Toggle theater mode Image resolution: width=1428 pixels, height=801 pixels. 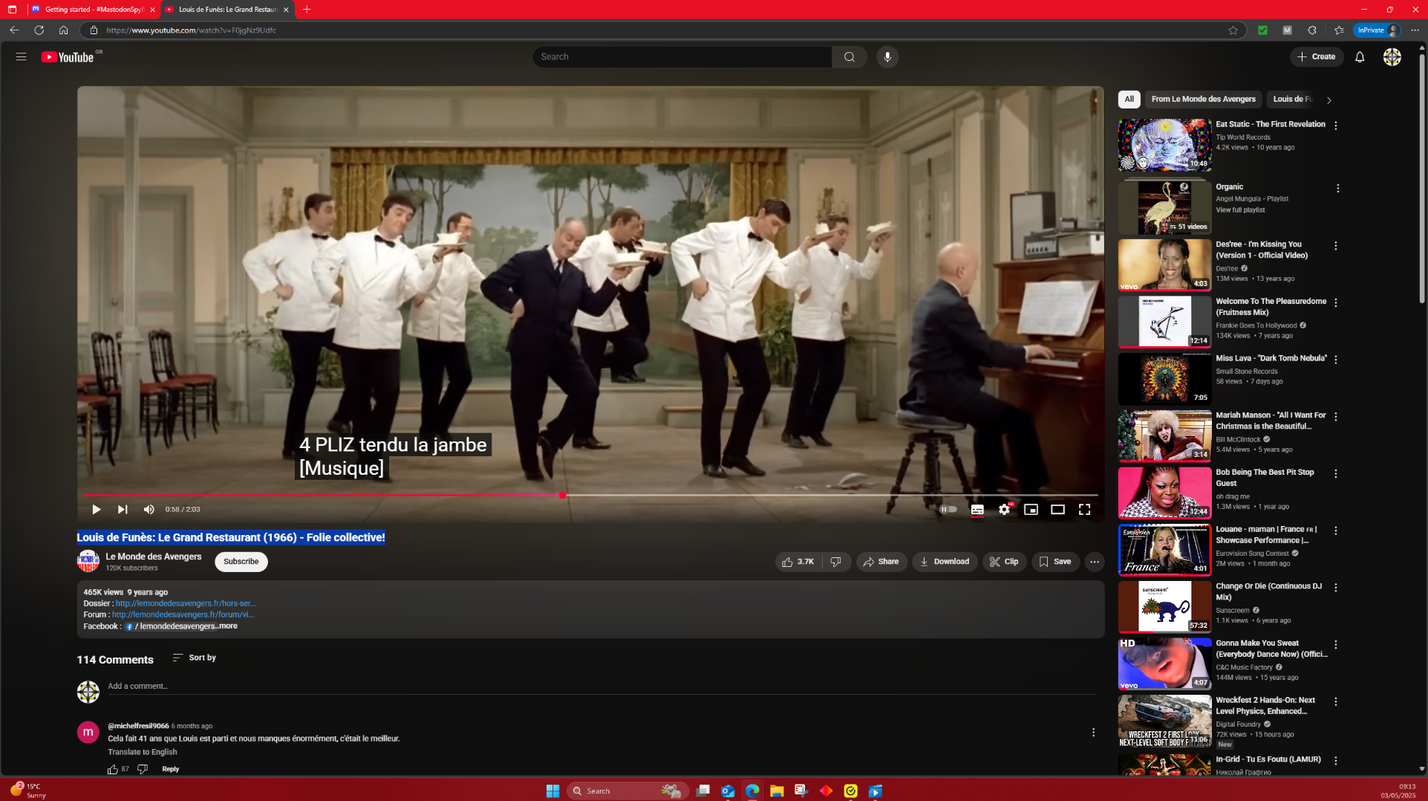[1057, 510]
